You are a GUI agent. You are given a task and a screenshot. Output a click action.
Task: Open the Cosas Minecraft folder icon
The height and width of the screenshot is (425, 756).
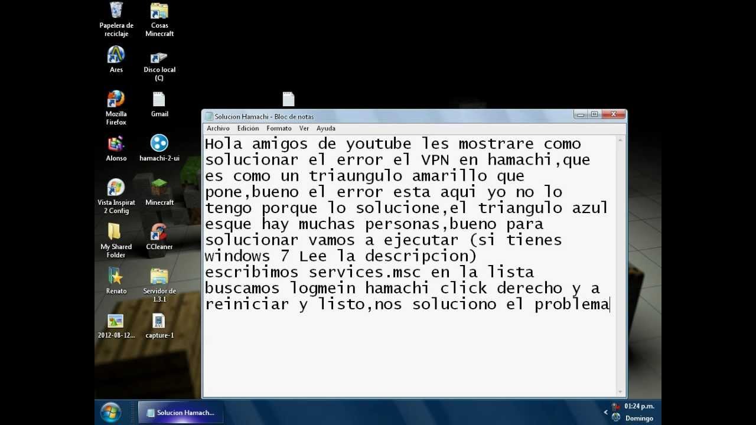[159, 19]
